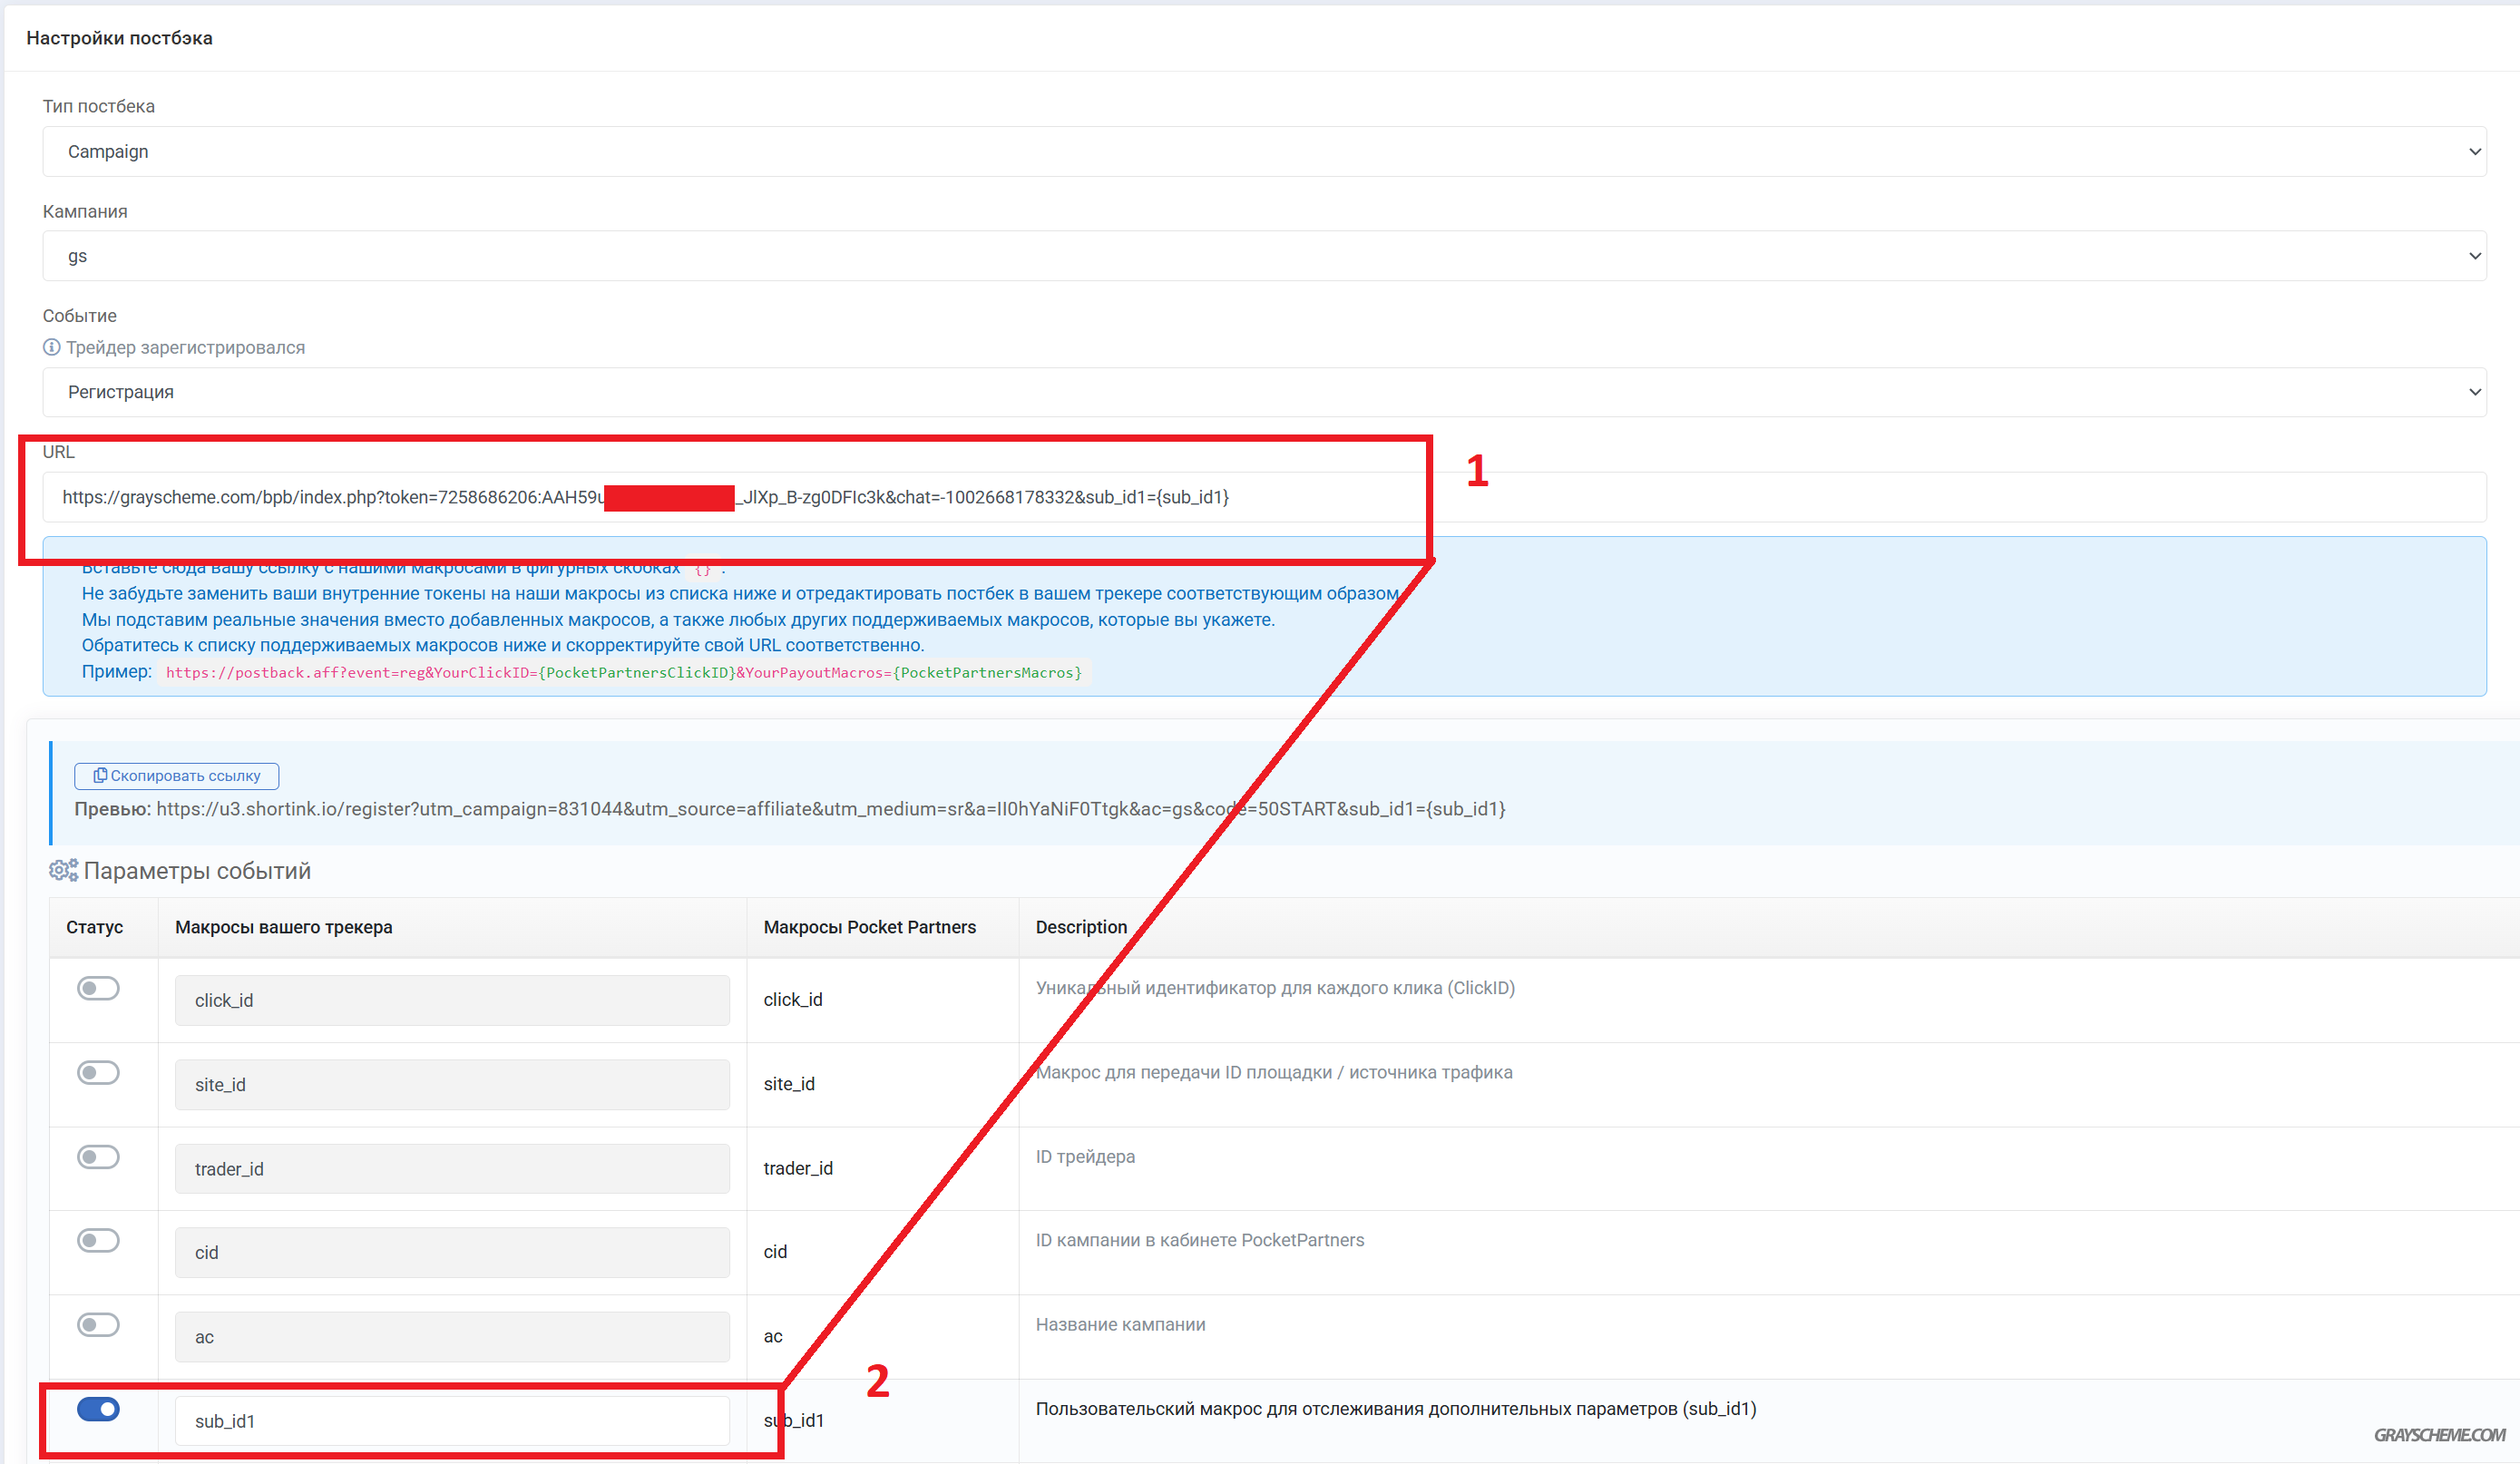Turn on the trader_id toggle
Viewport: 2520px width, 1464px height.
coord(98,1157)
